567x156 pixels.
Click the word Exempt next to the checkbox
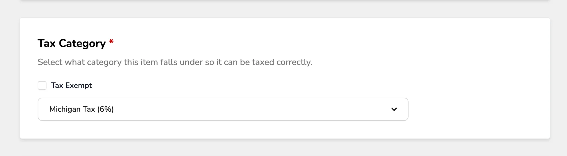point(79,85)
